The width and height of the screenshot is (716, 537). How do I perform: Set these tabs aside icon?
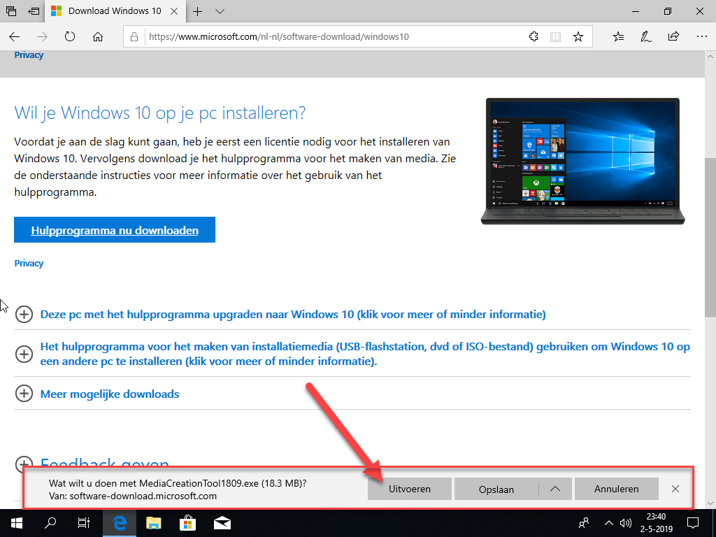[x=34, y=11]
